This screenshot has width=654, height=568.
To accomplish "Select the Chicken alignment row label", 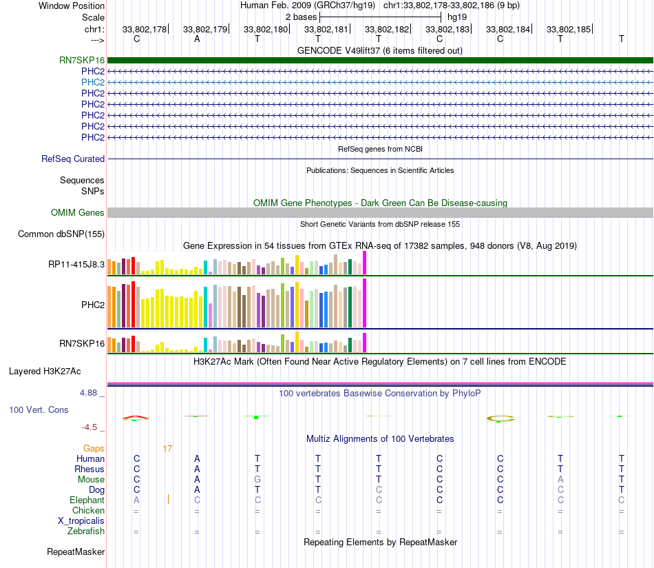I will [x=88, y=510].
